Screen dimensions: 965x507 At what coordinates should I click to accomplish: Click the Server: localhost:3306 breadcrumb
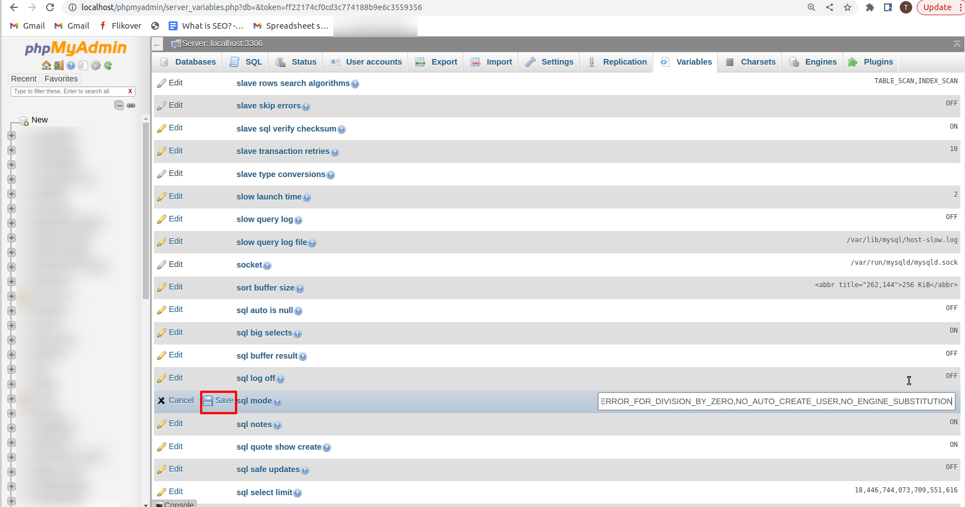[x=222, y=43]
